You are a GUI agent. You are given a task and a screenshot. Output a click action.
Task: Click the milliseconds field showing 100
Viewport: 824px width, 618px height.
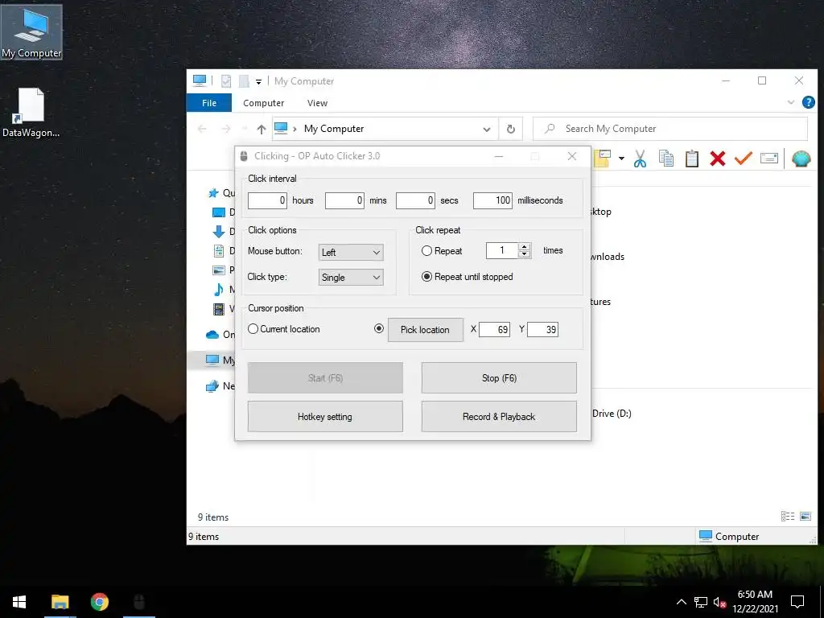pos(492,200)
